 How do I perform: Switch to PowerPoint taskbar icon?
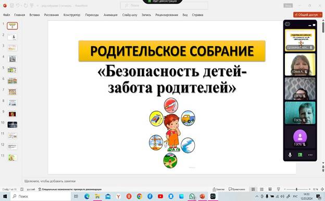click(x=202, y=196)
